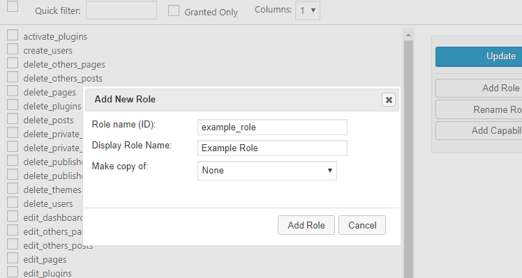The image size is (522, 278).
Task: Open the Make copy of dropdown
Action: [x=267, y=171]
